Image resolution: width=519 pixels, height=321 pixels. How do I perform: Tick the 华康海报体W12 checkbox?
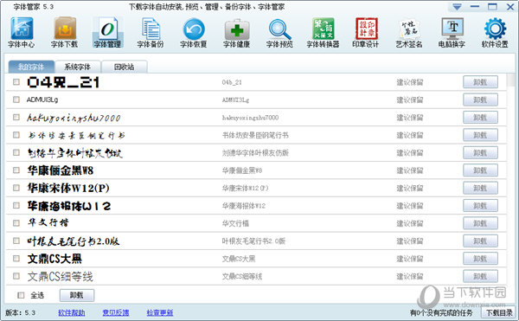(x=16, y=206)
